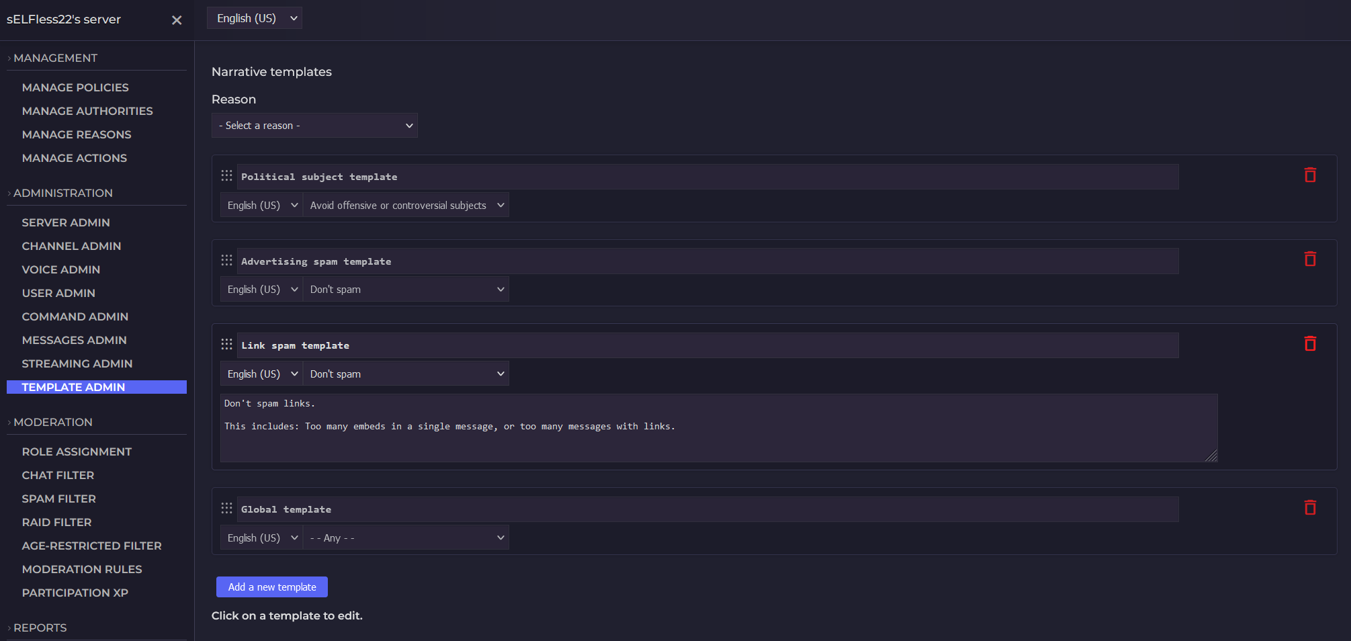Close the sELFless22's server sidebar
The width and height of the screenshot is (1351, 641).
coord(176,20)
